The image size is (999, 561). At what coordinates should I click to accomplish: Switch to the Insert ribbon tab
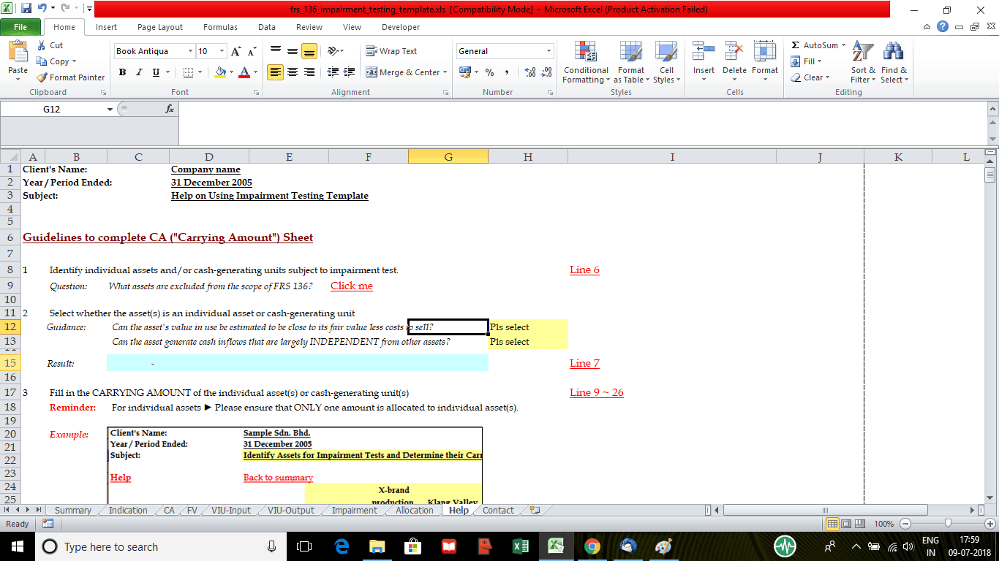(106, 27)
